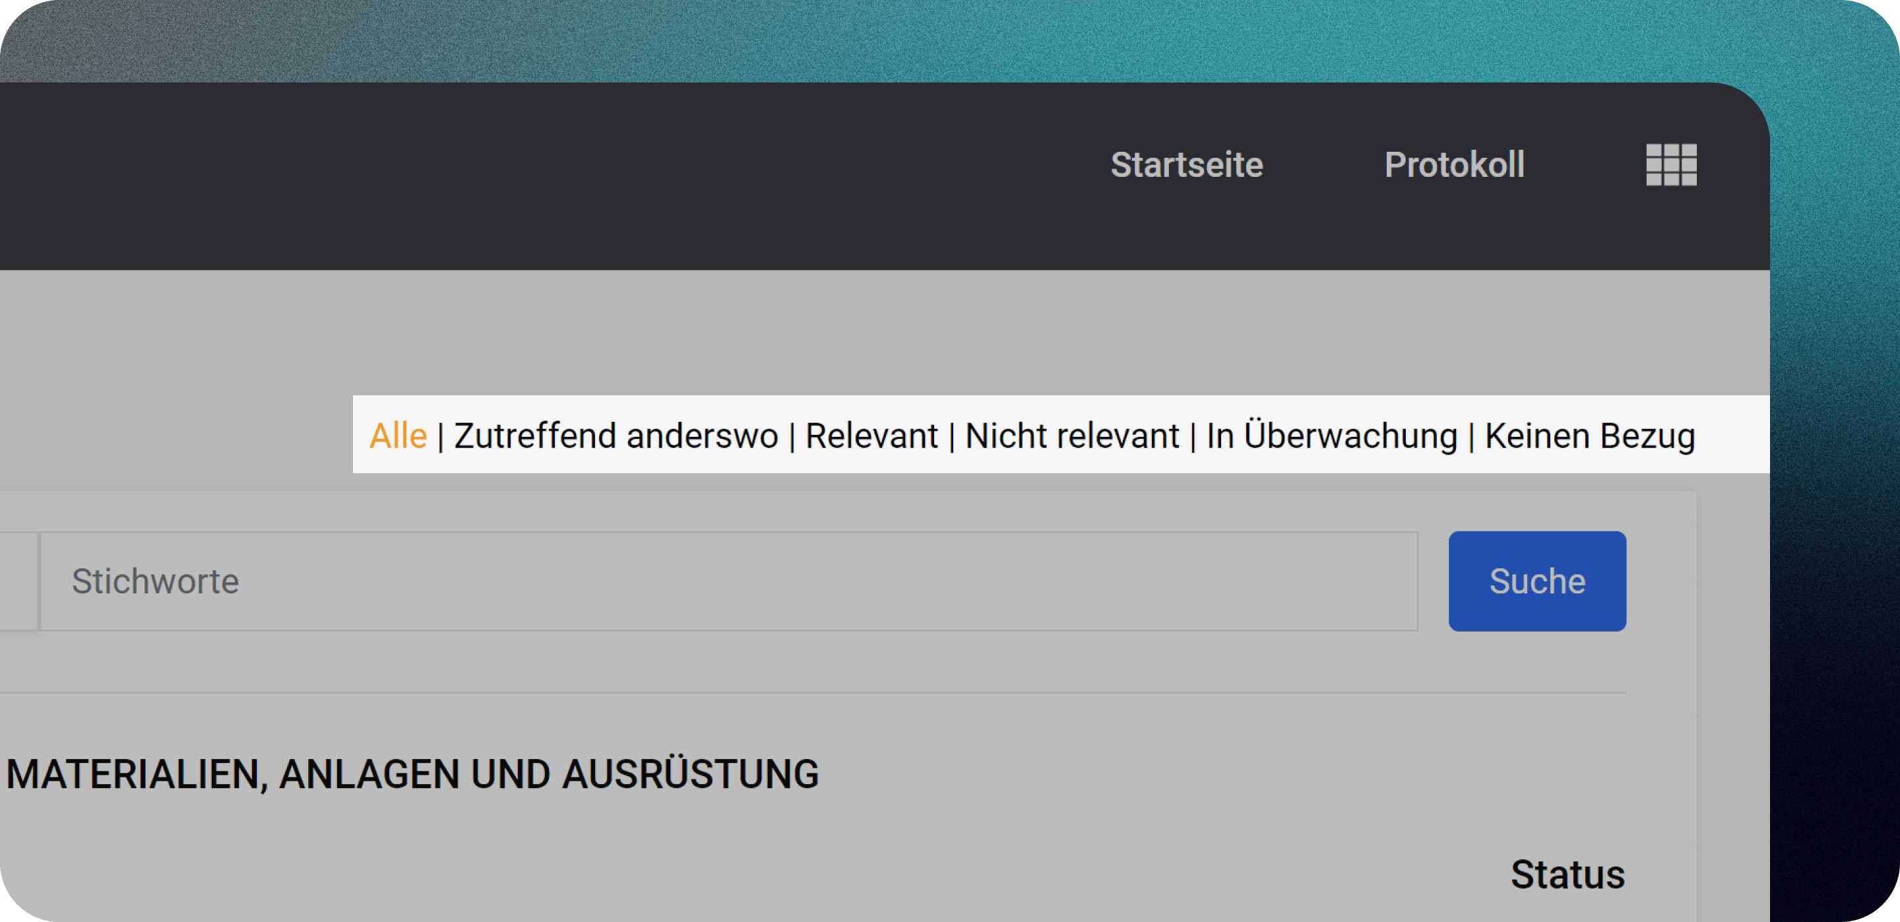Image resolution: width=1900 pixels, height=922 pixels.
Task: Click the Stichworte search field
Action: point(729,581)
